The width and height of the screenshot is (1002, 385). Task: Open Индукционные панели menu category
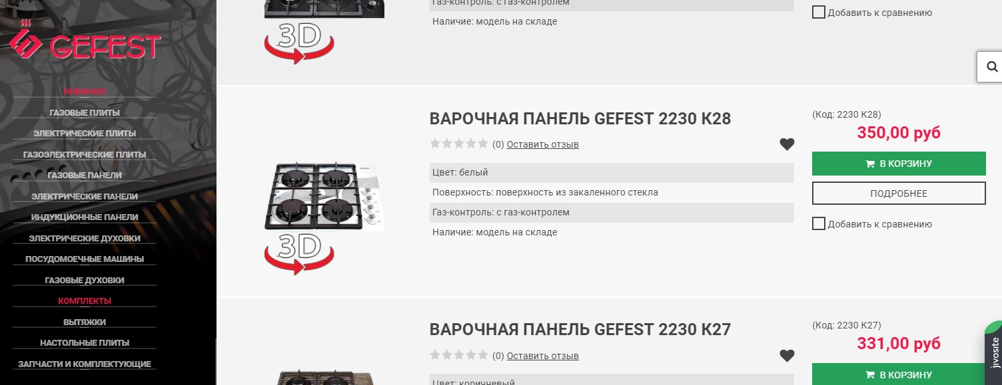pos(85,217)
